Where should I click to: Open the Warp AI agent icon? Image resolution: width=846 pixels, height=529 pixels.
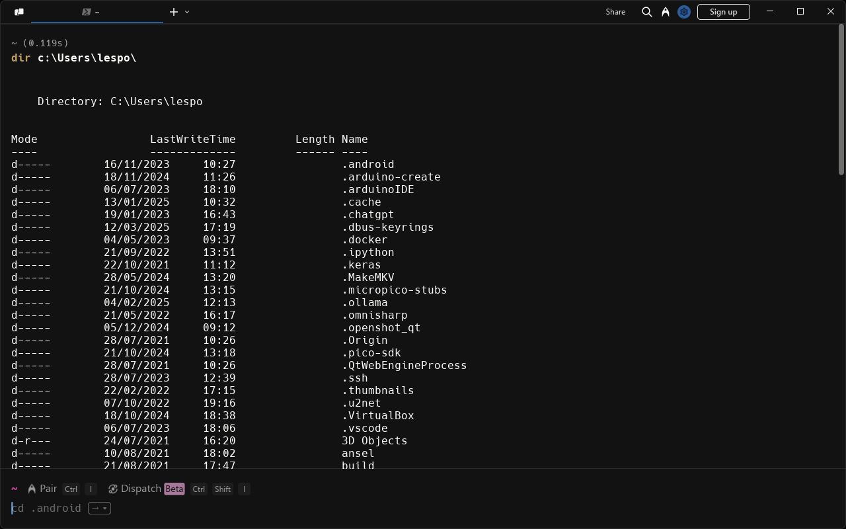(666, 12)
